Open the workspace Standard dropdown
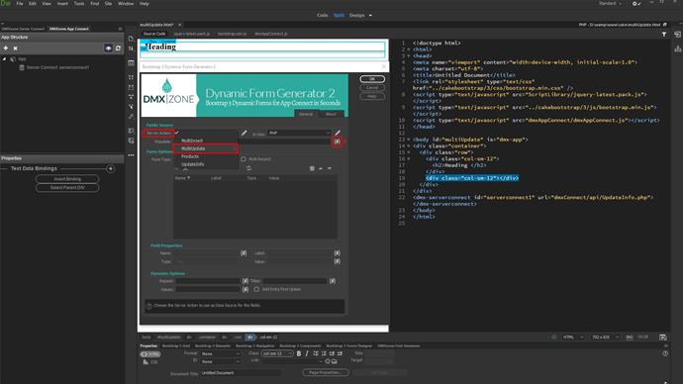The image size is (683, 384). 611,4
